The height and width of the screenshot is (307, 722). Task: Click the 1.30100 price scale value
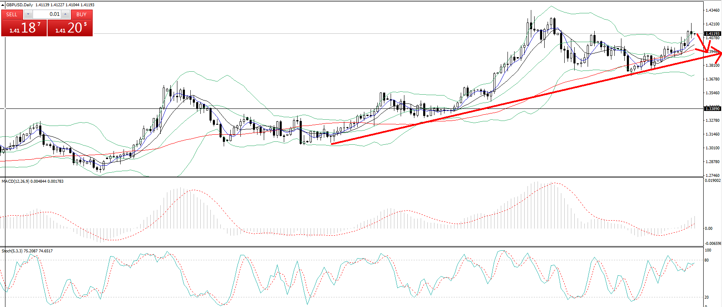coord(712,148)
